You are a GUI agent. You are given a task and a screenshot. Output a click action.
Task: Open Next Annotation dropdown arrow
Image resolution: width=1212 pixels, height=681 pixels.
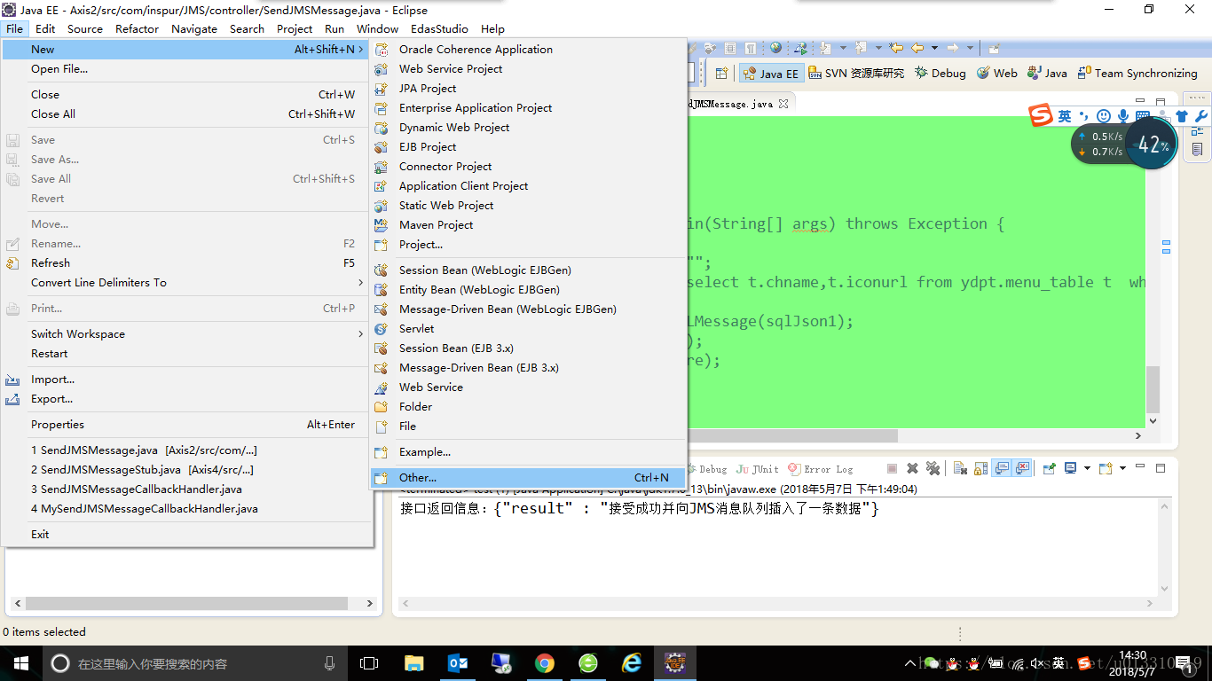843,48
